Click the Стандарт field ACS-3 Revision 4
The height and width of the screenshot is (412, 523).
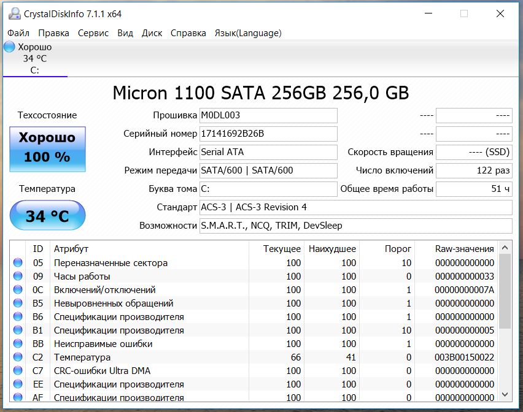[355, 207]
